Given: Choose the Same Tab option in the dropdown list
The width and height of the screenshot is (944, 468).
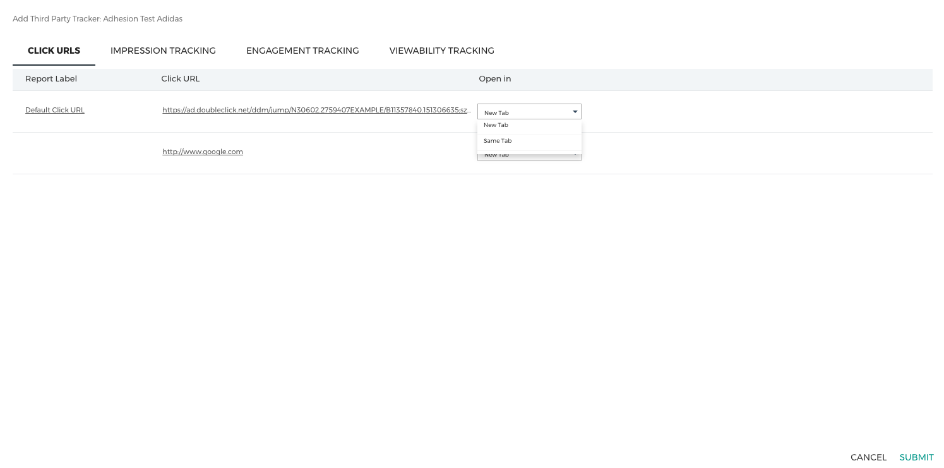Looking at the screenshot, I should (529, 141).
